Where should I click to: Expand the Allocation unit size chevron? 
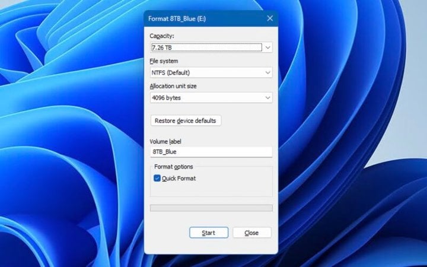[x=267, y=97]
